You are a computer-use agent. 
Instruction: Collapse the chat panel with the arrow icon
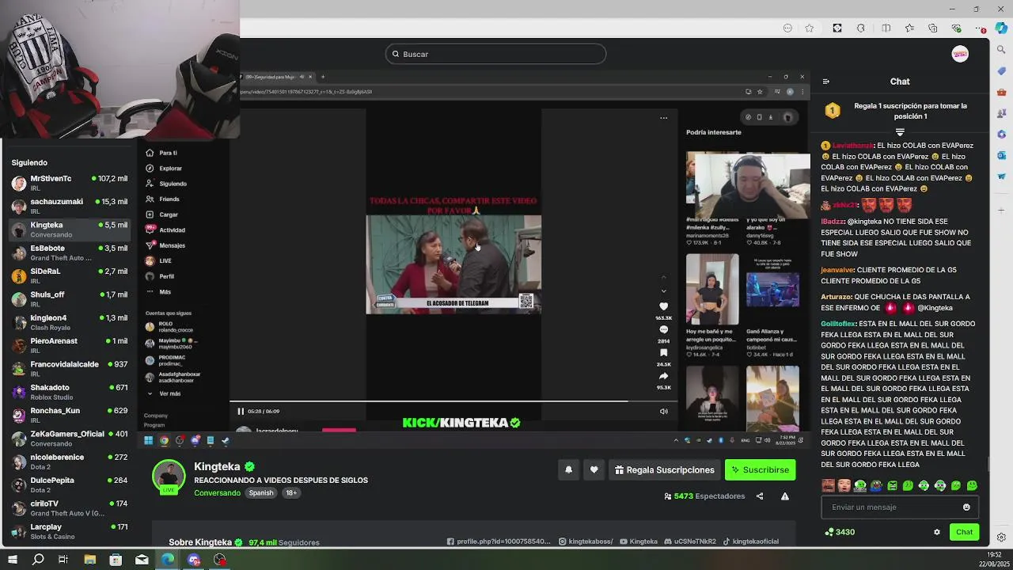[x=826, y=82]
